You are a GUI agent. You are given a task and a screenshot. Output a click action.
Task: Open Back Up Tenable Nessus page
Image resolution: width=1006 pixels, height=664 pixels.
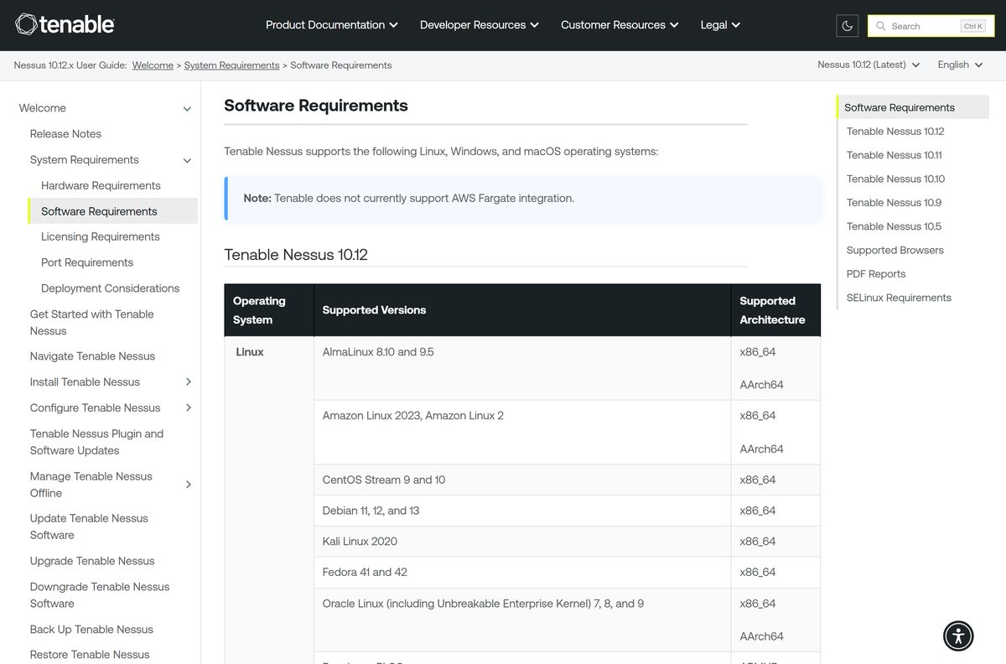[x=91, y=630]
